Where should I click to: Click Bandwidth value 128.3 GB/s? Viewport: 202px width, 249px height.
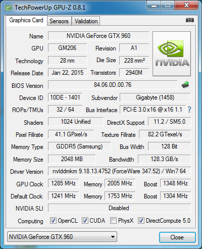(164, 159)
